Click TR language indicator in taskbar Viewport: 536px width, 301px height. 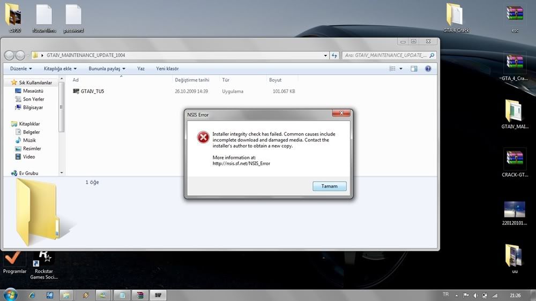click(446, 295)
